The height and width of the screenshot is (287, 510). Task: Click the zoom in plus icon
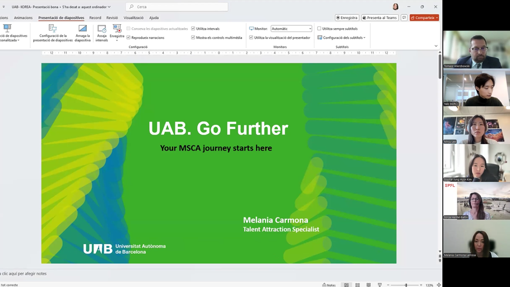point(421,285)
